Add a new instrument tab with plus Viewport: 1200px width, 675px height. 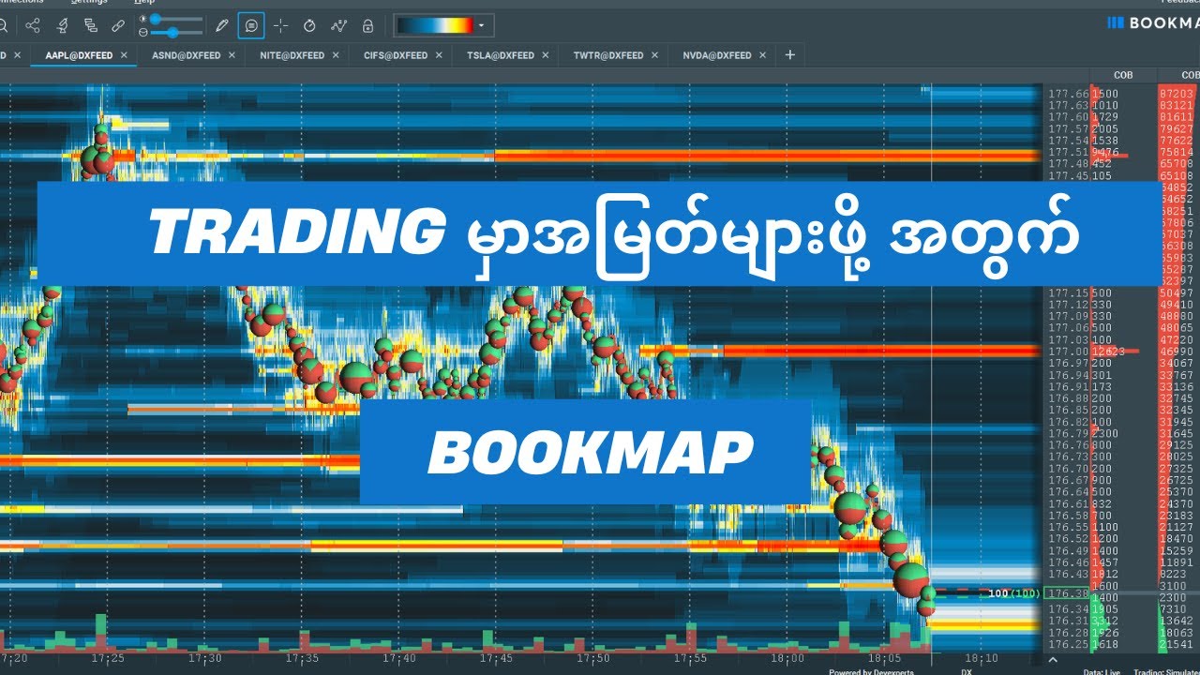coord(789,55)
